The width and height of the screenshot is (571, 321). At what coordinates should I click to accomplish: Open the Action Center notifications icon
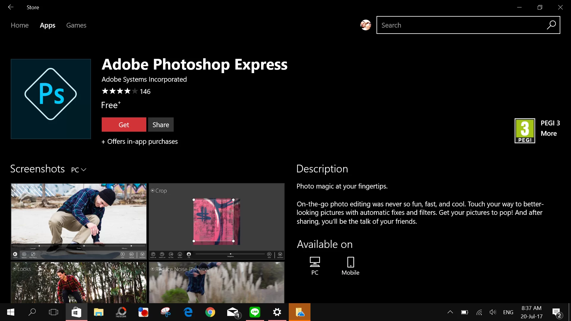[557, 312]
